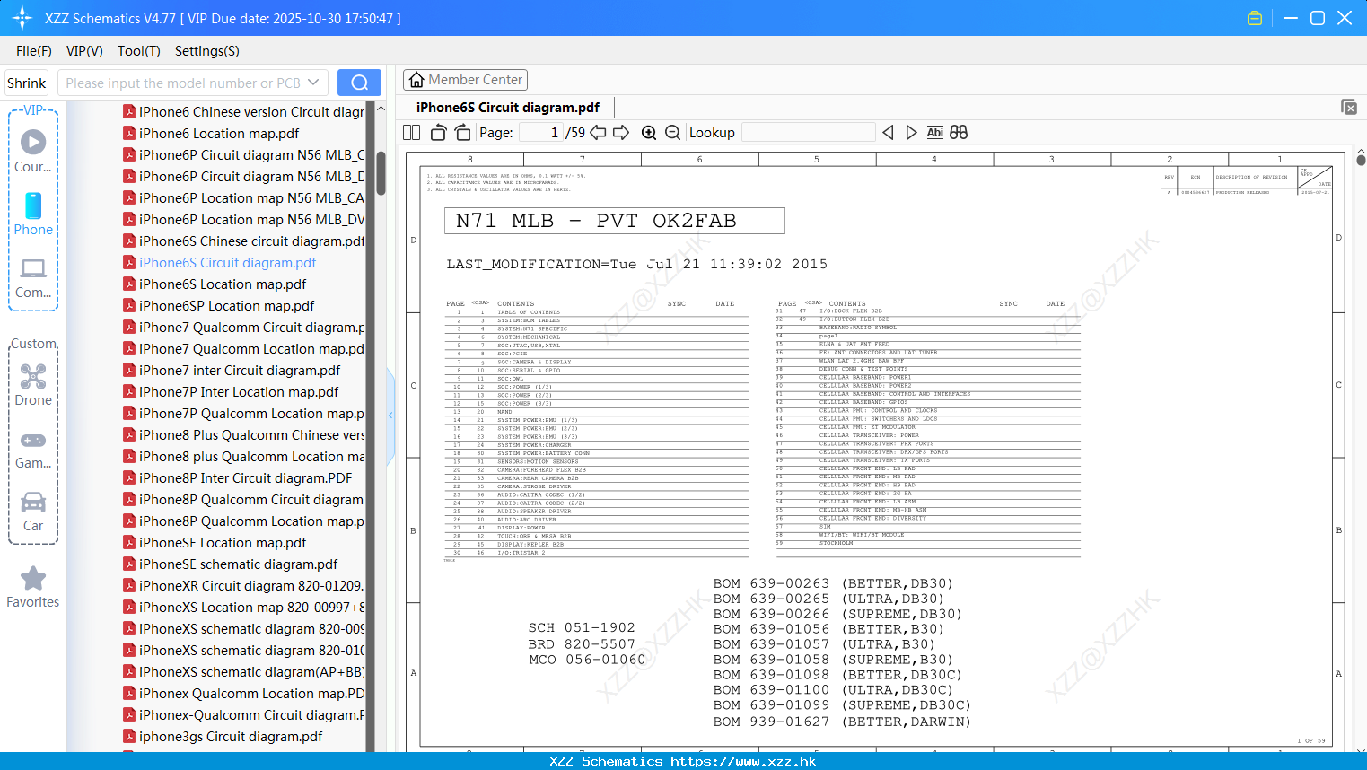The height and width of the screenshot is (770, 1367).
Task: Open iPhonex Qualcomm Location map.PDF
Action: coord(243,694)
